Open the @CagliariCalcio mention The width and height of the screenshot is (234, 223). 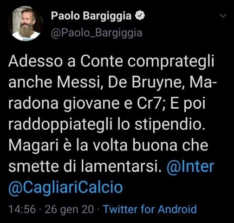click(65, 188)
